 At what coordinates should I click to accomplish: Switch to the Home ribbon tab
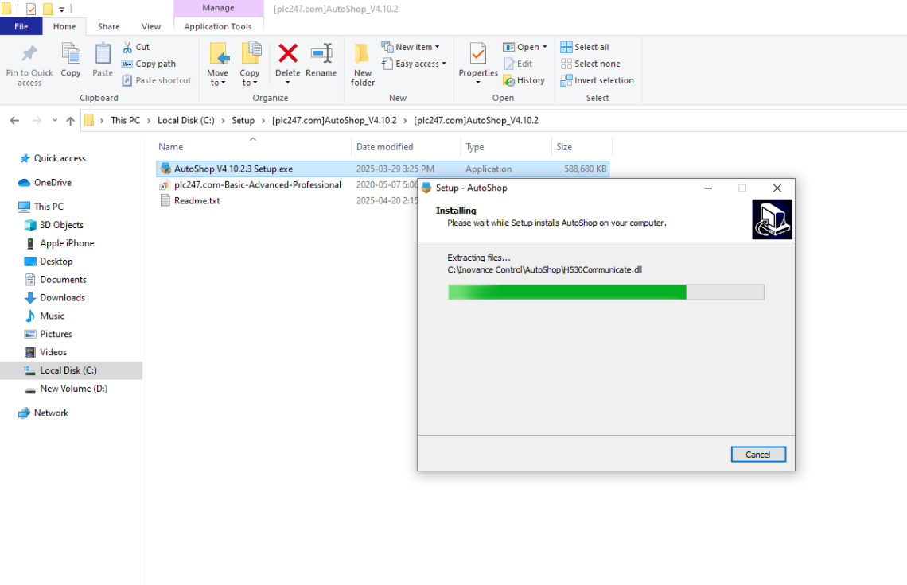[64, 26]
